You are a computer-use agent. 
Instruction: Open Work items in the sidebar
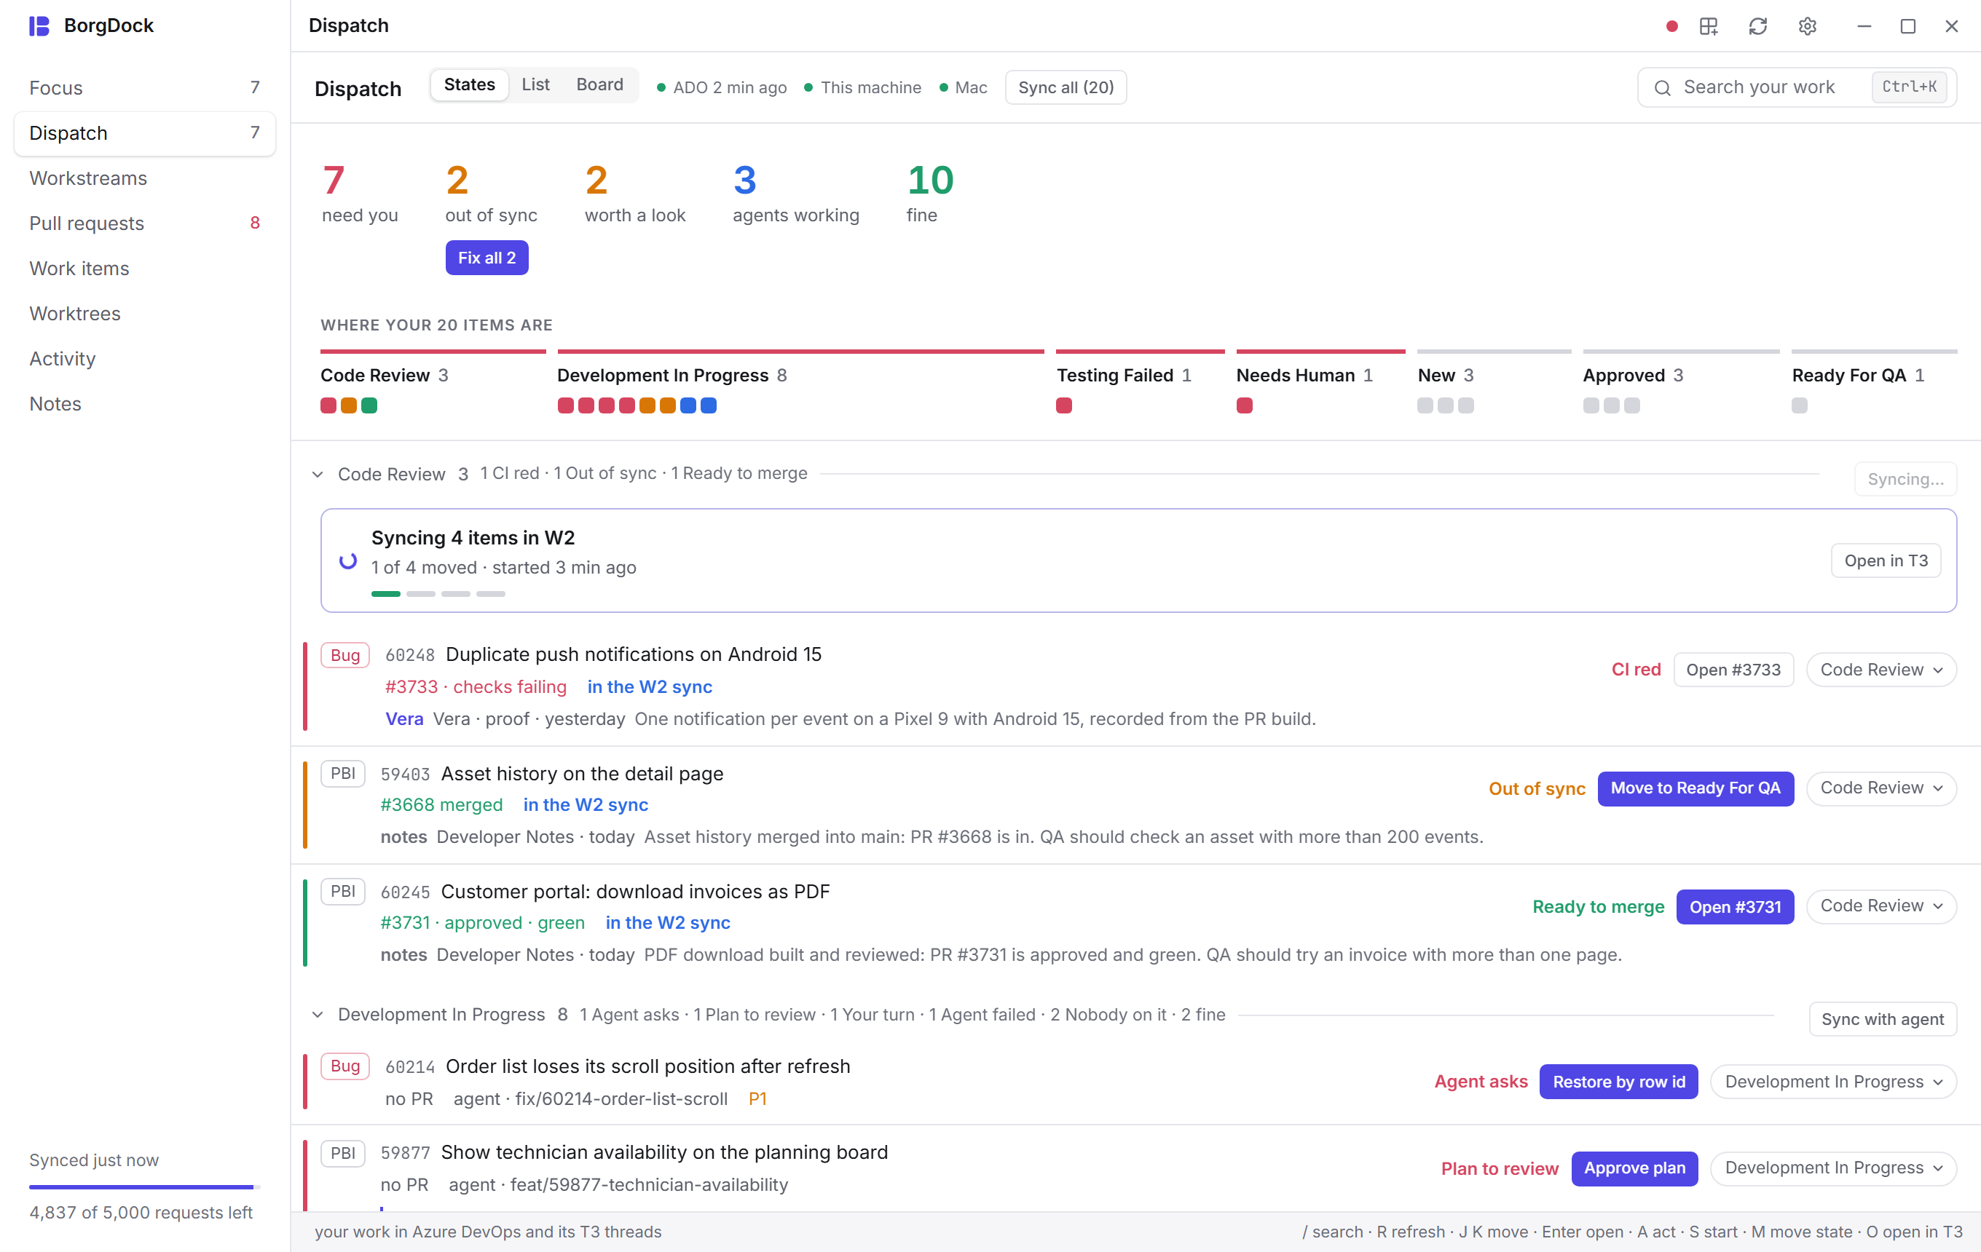[145, 269]
